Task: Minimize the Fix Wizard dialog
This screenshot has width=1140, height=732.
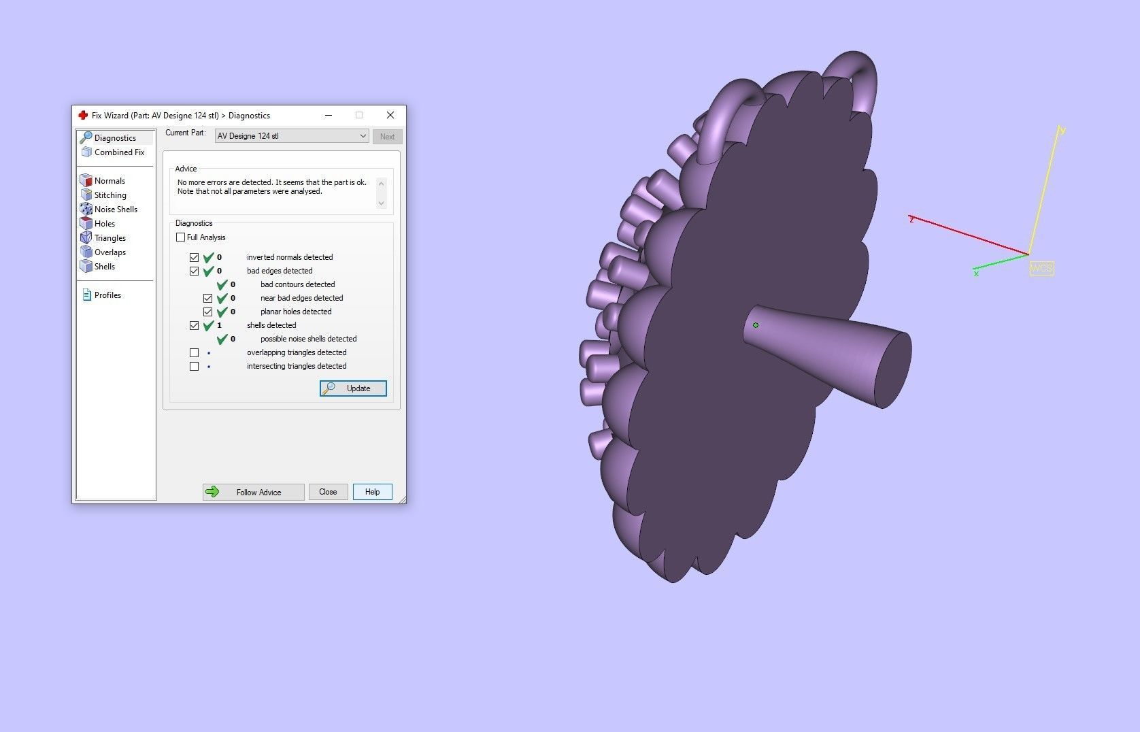Action: click(x=329, y=115)
